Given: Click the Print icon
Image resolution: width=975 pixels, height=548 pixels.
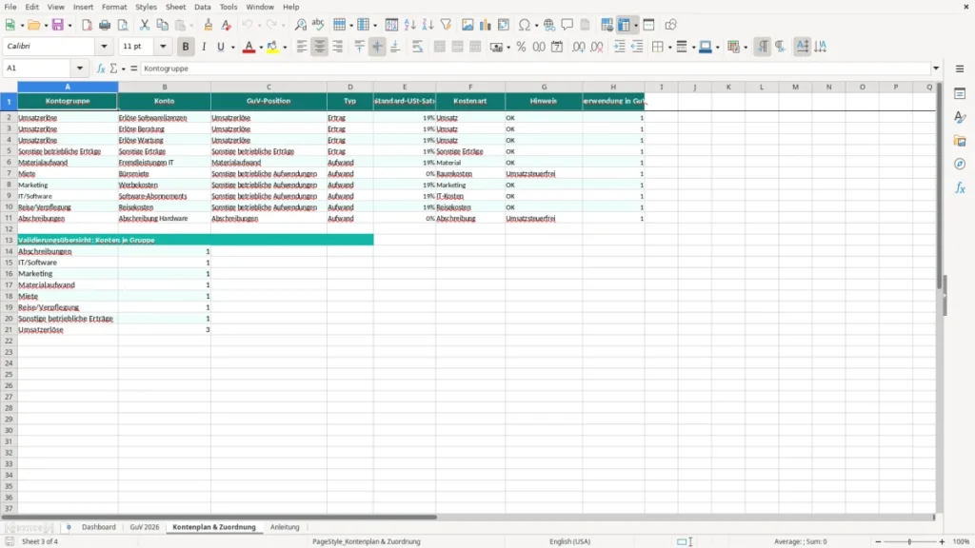Looking at the screenshot, I should (x=105, y=25).
